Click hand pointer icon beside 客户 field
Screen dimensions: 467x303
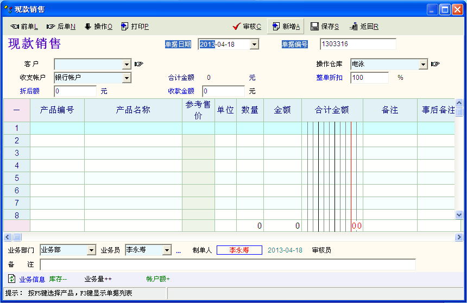pyautogui.click(x=139, y=65)
